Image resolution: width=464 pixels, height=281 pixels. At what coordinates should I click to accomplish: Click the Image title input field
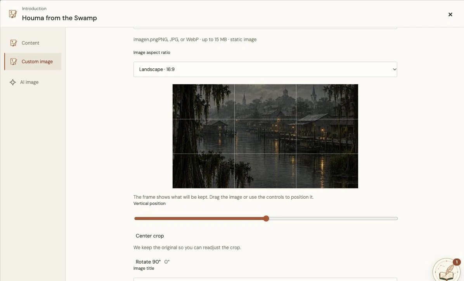coord(265,279)
